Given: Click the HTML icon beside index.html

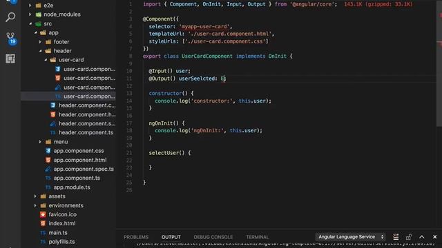Looking at the screenshot, I should (43, 223).
